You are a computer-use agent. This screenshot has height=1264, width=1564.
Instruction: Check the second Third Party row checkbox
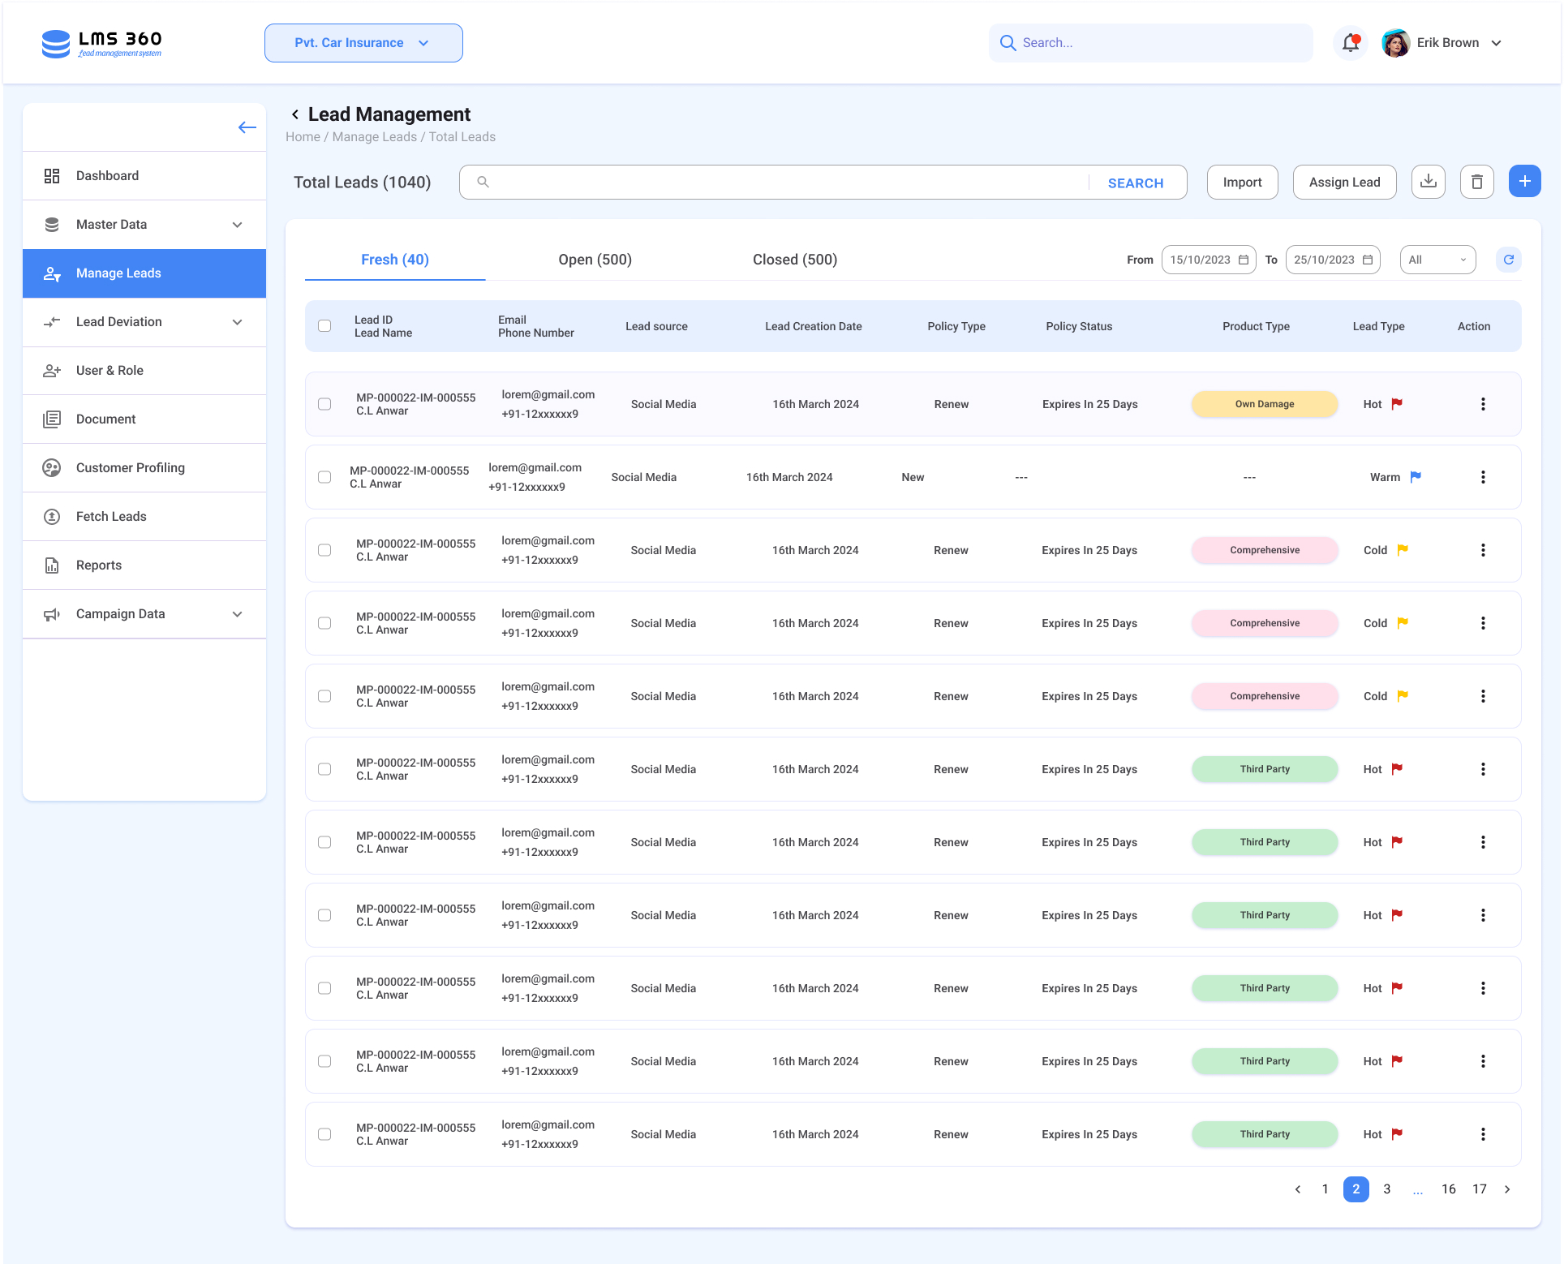point(324,842)
